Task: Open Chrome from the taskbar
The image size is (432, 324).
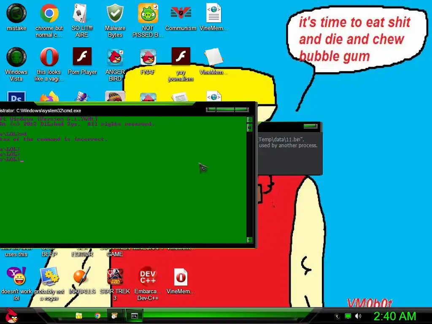Action: pyautogui.click(x=97, y=316)
